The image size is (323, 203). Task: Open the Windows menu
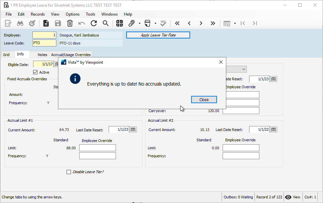(x=109, y=14)
